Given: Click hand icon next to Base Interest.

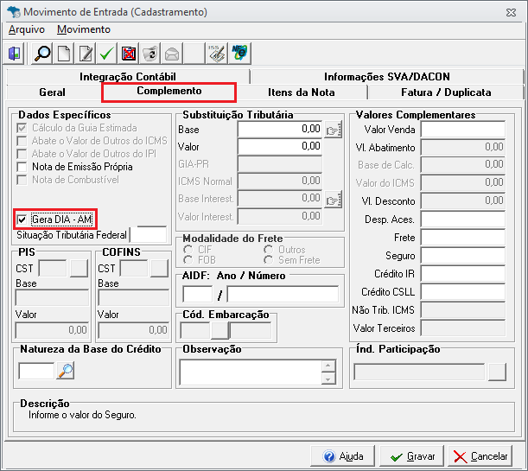Looking at the screenshot, I should click(x=334, y=200).
